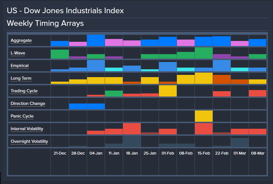Select the tall red Internal Volatility bar for 18-Jan
This screenshot has height=184, width=273.
(x=132, y=129)
